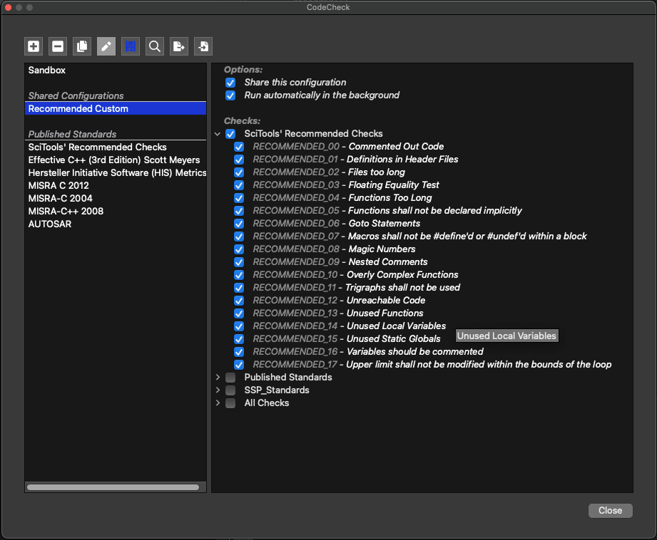657x540 pixels.
Task: Click the blue save configuration icon
Action: [x=131, y=46]
